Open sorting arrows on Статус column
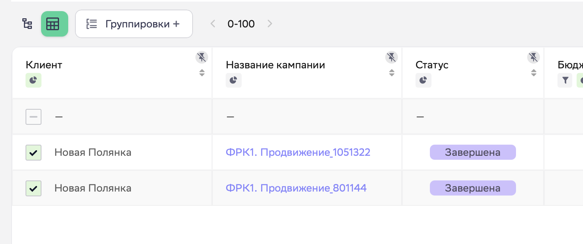This screenshot has width=583, height=244. tap(534, 73)
